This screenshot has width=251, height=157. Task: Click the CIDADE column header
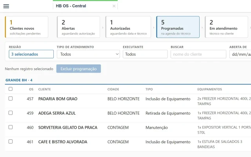click(113, 89)
